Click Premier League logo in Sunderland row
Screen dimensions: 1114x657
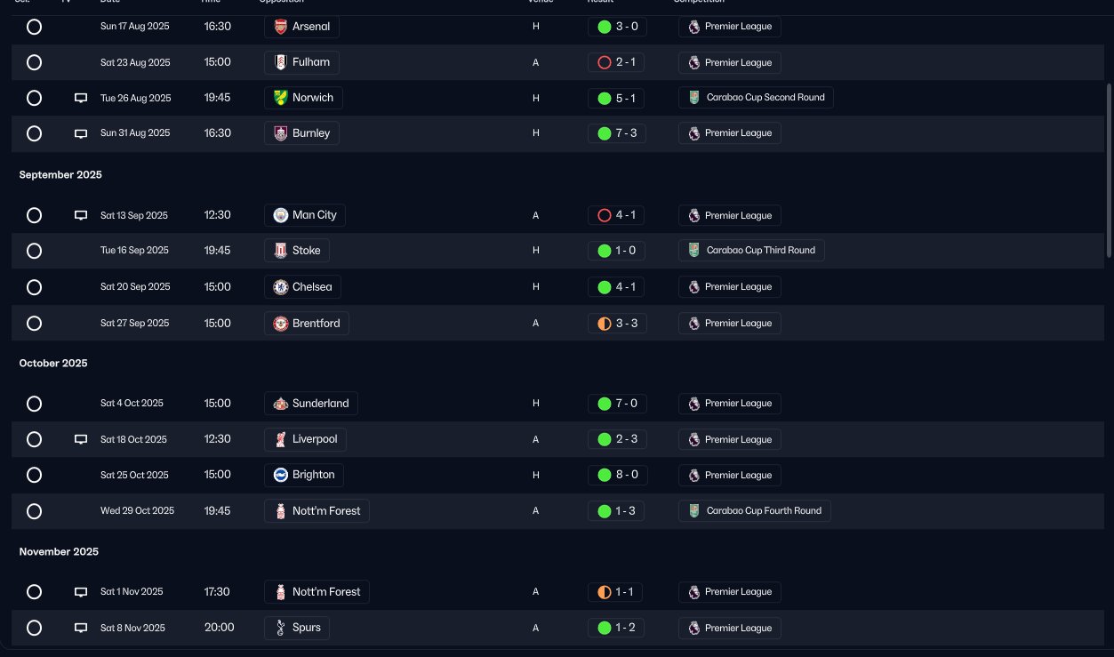[x=694, y=404]
